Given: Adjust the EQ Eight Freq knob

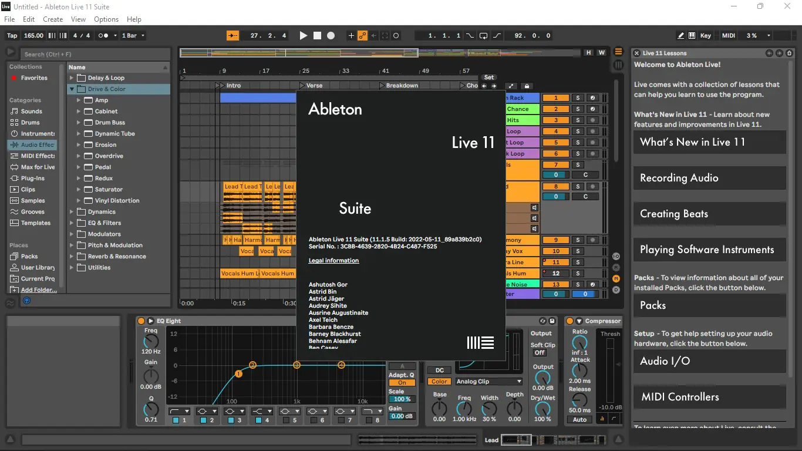Looking at the screenshot, I should tap(151, 341).
